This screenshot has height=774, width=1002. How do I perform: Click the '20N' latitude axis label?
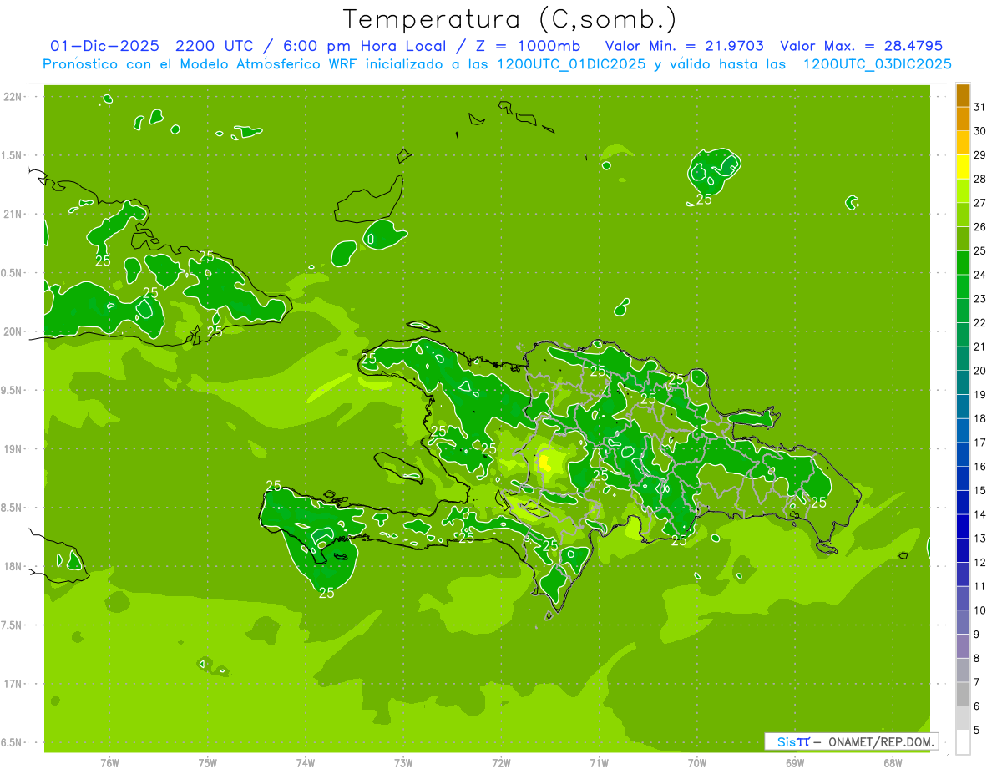(14, 331)
